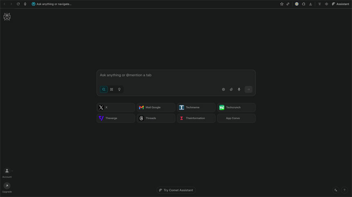Open the colorful globe extension icon

(297, 4)
